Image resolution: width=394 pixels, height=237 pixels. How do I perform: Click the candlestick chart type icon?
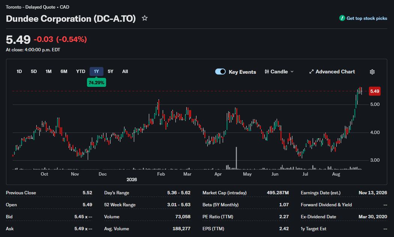point(267,72)
